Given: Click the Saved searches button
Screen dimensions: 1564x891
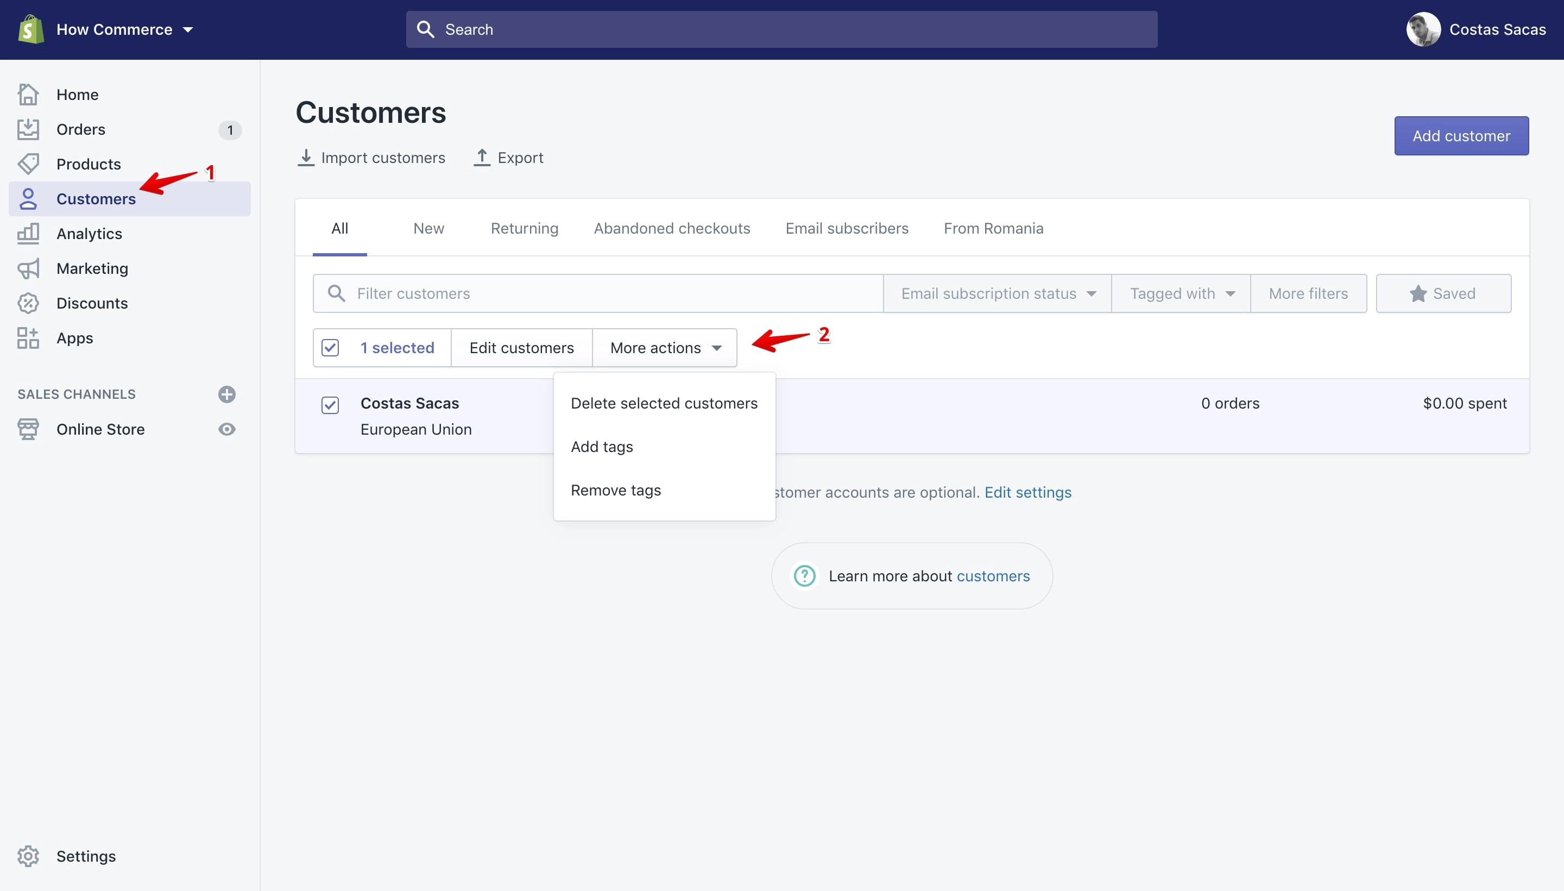Looking at the screenshot, I should point(1443,294).
